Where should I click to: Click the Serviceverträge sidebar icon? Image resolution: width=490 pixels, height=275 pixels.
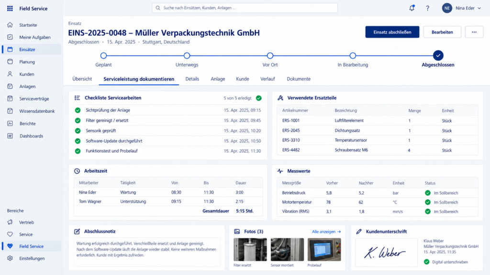tap(10, 98)
